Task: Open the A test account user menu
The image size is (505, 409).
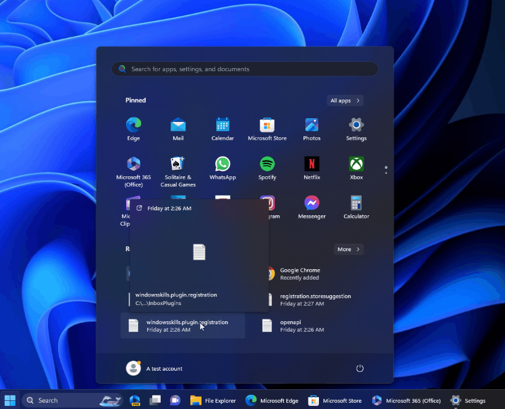Action: [x=155, y=368]
